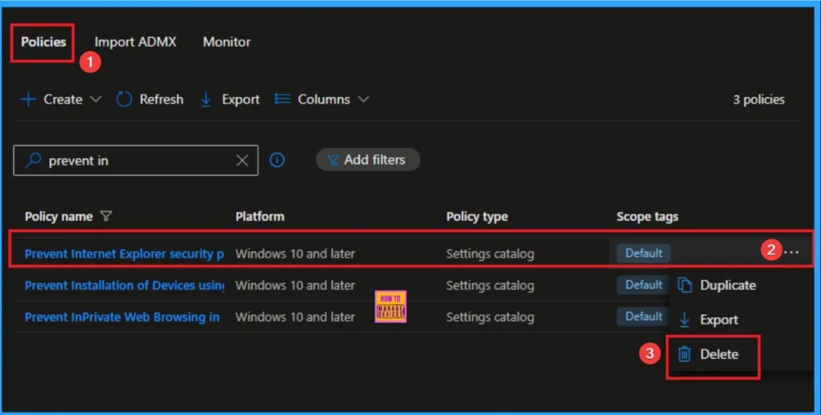The width and height of the screenshot is (821, 415).
Task: Choose Export from context menu
Action: coord(719,319)
